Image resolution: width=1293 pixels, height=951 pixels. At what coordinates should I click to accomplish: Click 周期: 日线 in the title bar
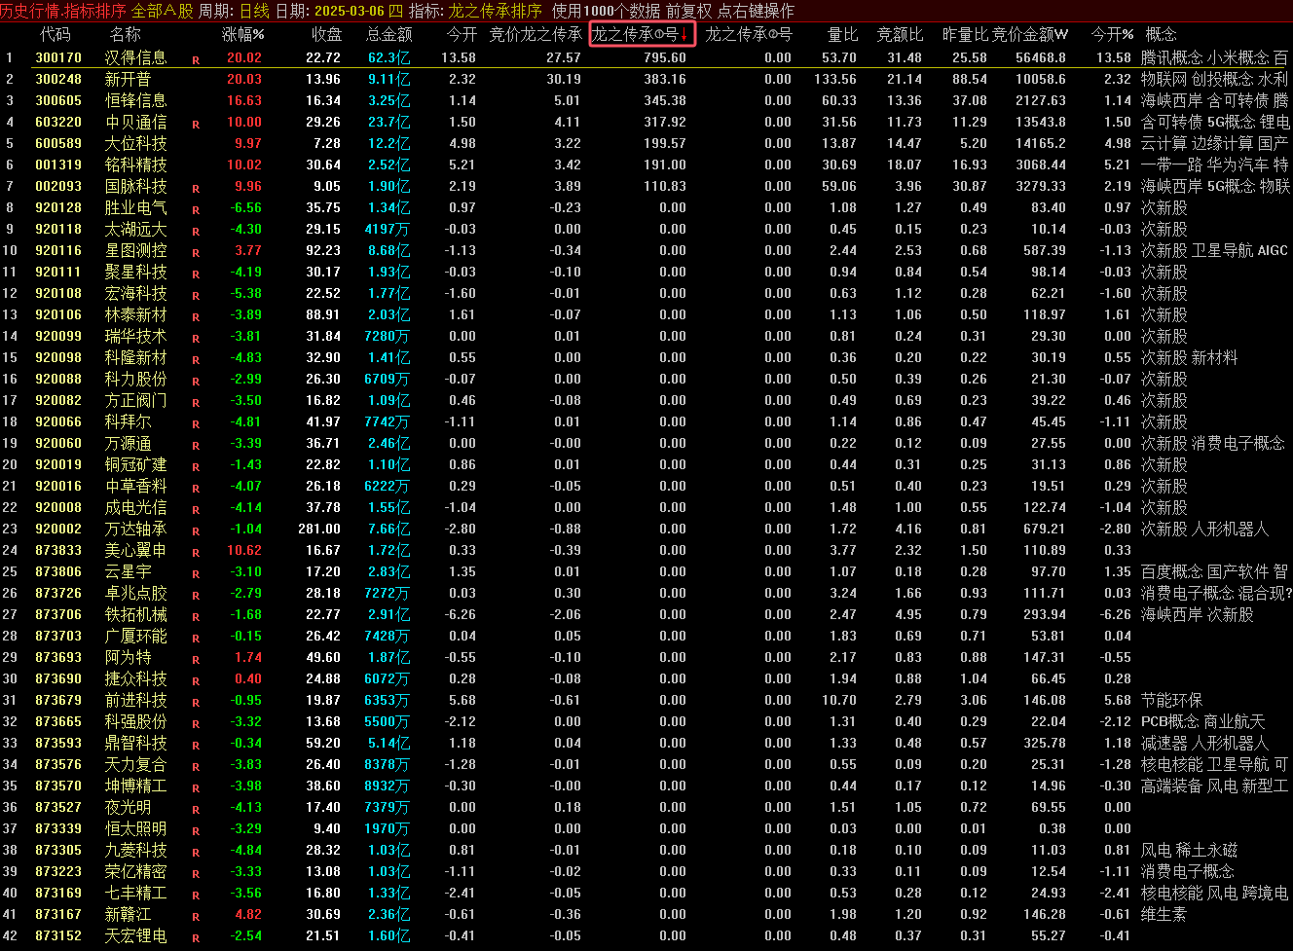(234, 11)
